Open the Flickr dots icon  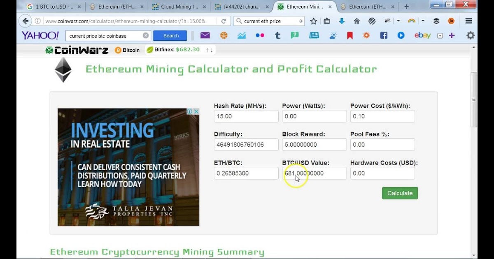coord(260,35)
